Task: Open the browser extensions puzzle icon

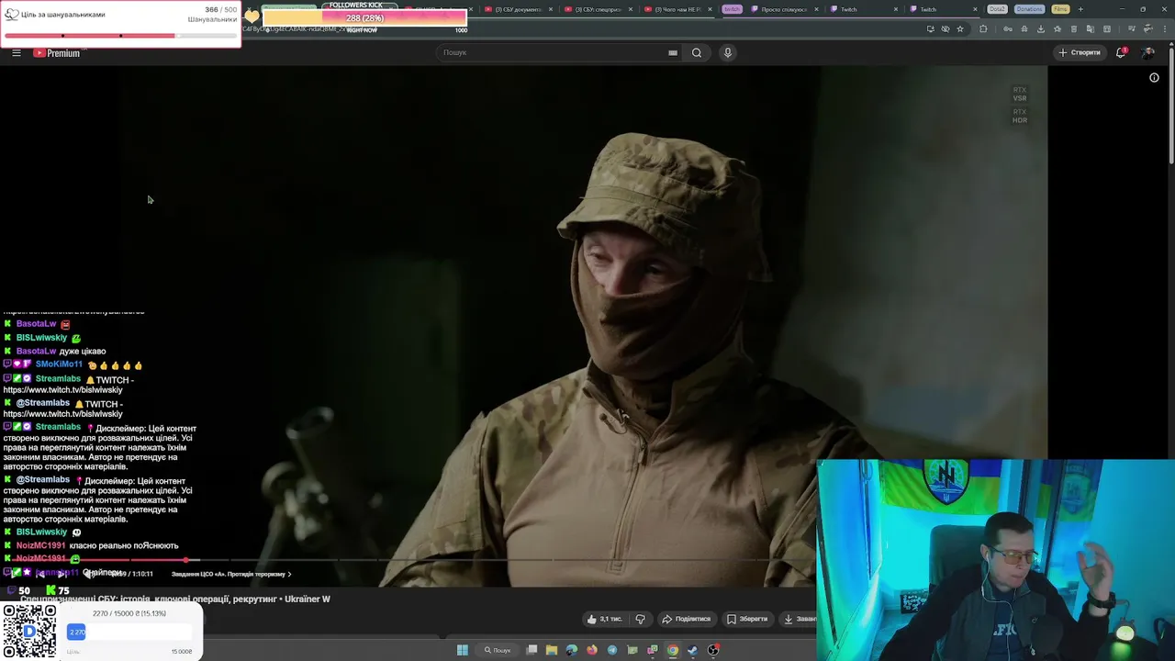Action: point(983,29)
